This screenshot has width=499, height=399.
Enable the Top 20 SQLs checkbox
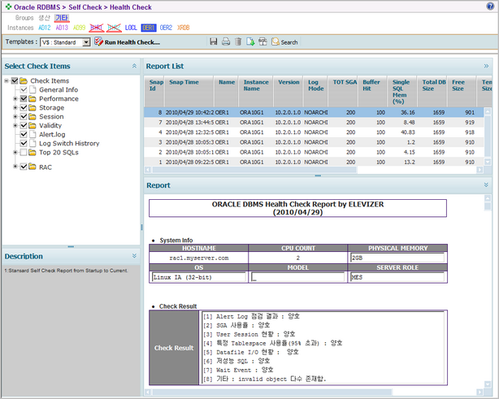tap(24, 153)
